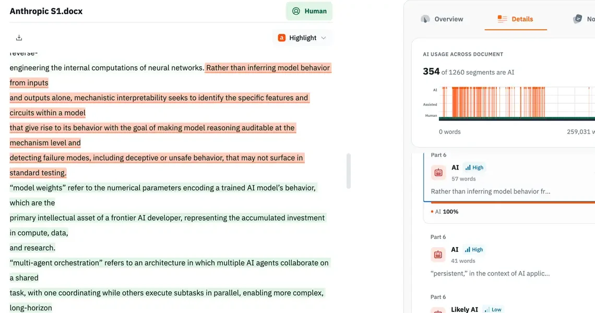Click the 'Assisted' chart axis label

click(x=430, y=104)
